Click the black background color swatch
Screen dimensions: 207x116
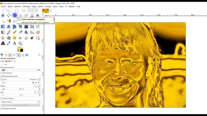pyautogui.click(x=22, y=51)
